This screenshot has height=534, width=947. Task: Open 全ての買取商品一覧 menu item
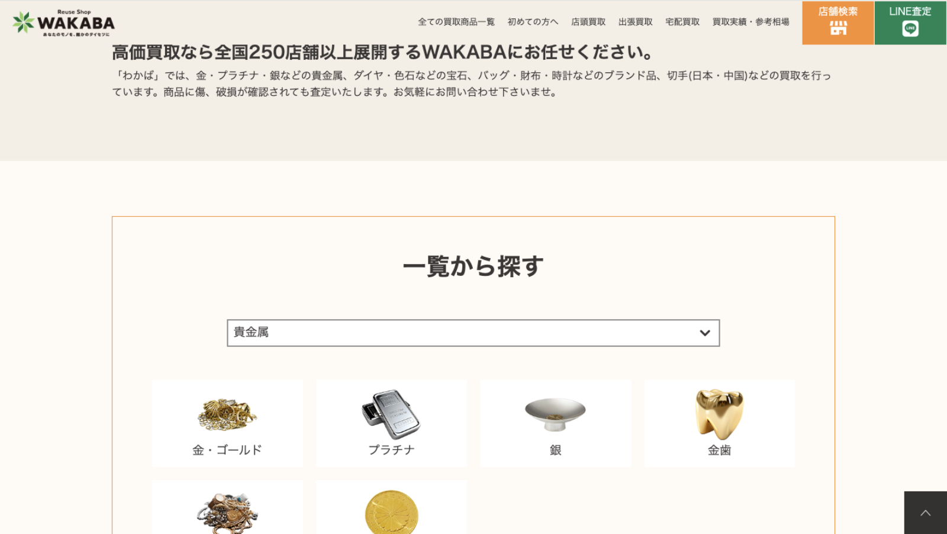(456, 22)
